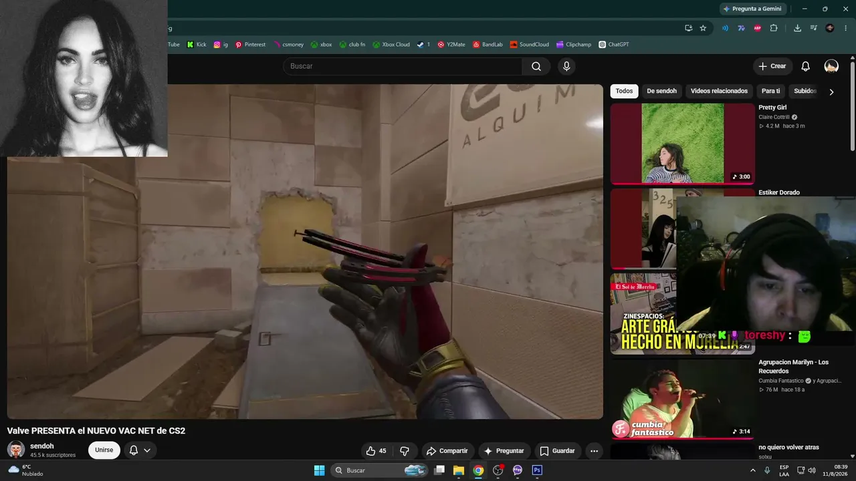
Task: Click the install app icon in address bar
Action: pos(688,28)
